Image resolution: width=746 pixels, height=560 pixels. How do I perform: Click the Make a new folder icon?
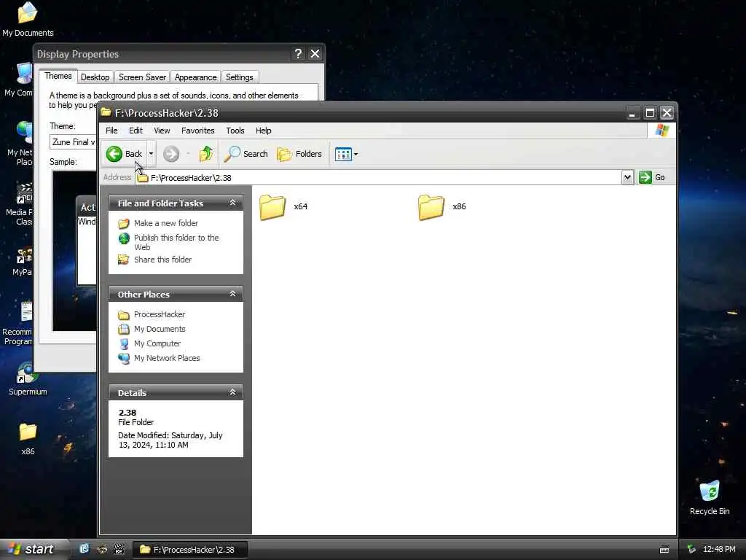tap(124, 223)
